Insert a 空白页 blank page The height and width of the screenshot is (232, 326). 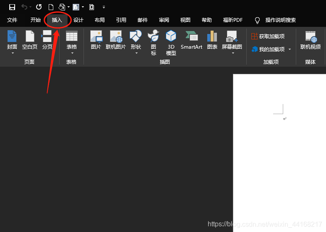(30, 39)
